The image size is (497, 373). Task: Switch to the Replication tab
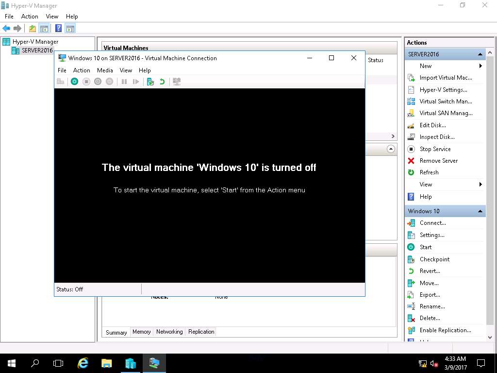[201, 332]
